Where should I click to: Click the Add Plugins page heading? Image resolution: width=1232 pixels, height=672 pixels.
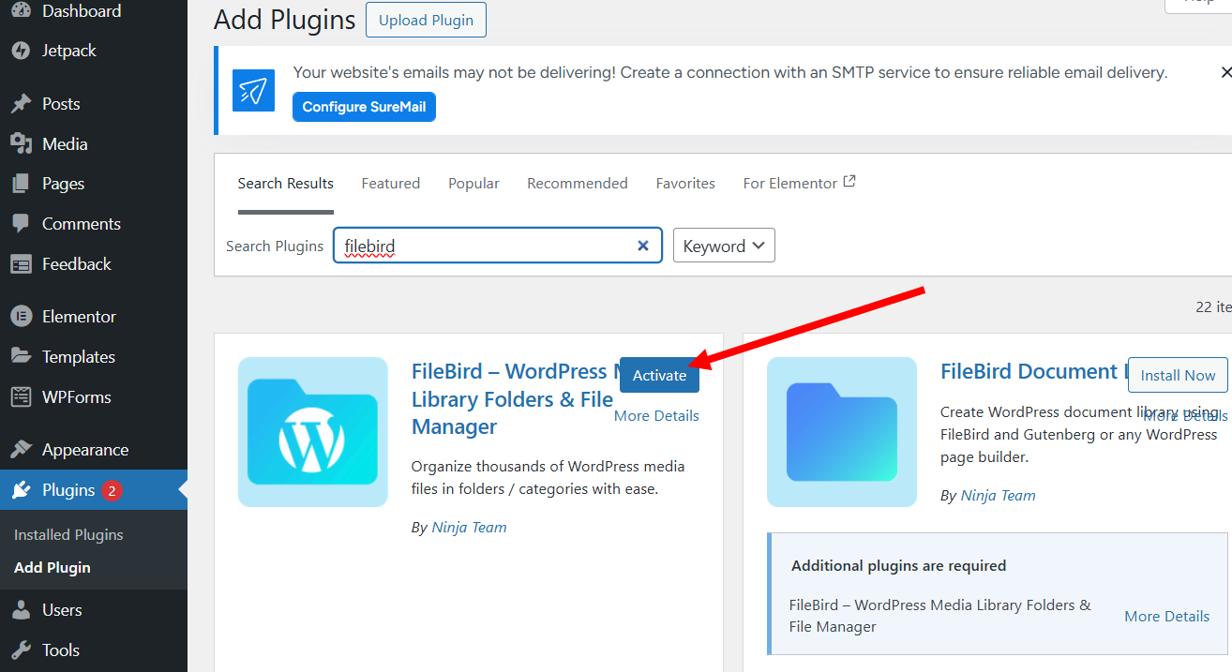coord(285,20)
